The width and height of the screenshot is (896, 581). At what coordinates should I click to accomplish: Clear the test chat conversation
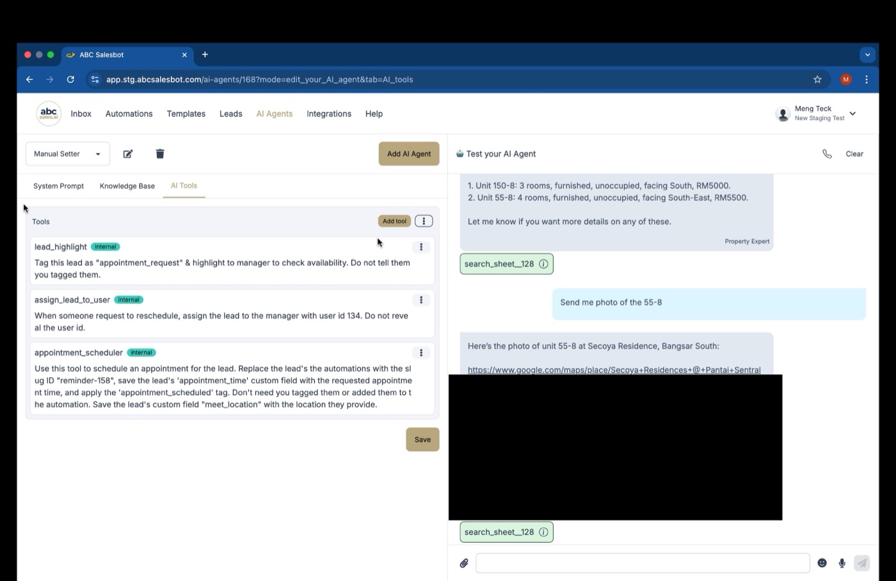click(854, 154)
